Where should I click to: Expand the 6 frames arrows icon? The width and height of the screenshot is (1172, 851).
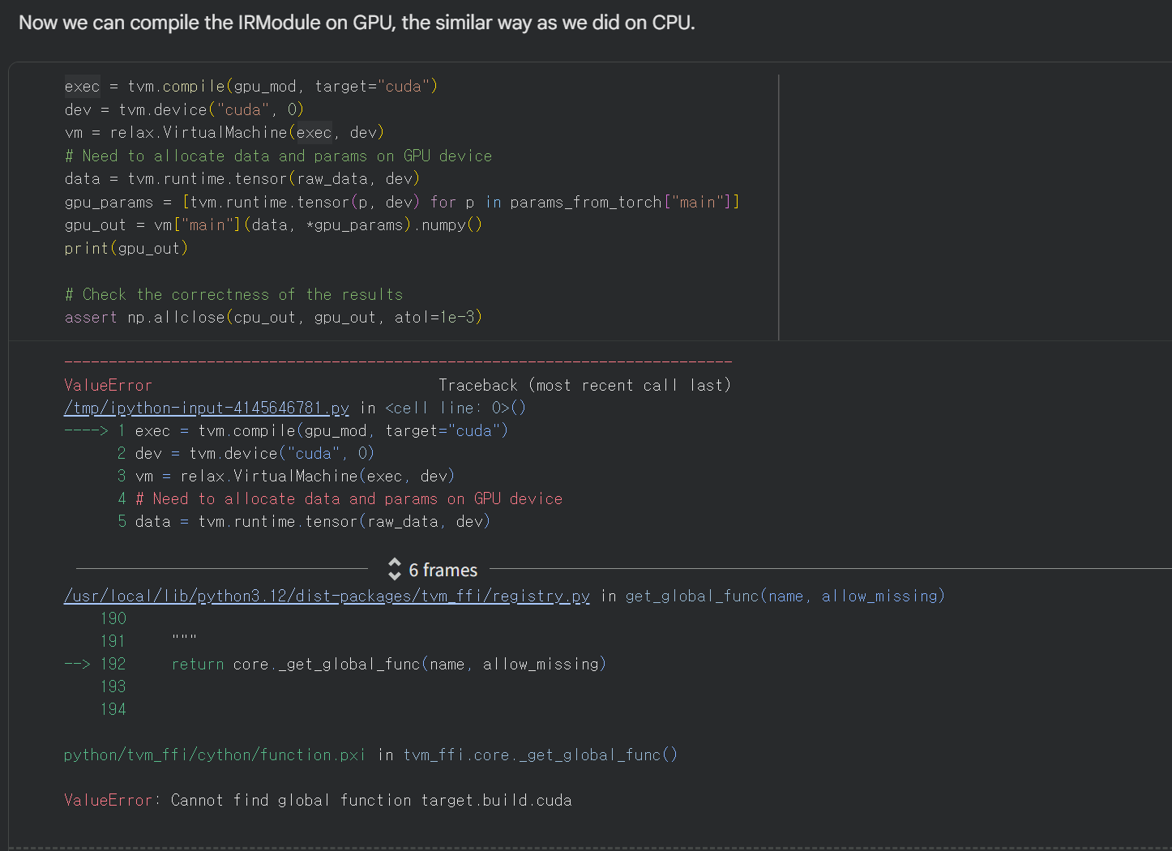(x=394, y=570)
